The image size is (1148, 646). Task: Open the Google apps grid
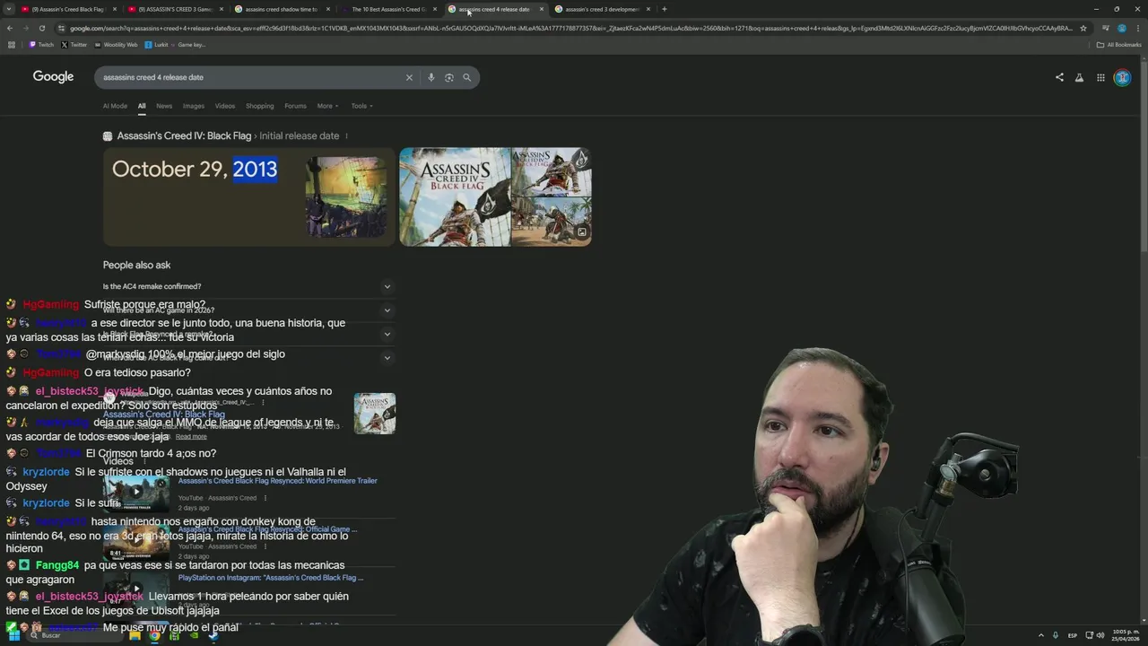coord(1100,77)
